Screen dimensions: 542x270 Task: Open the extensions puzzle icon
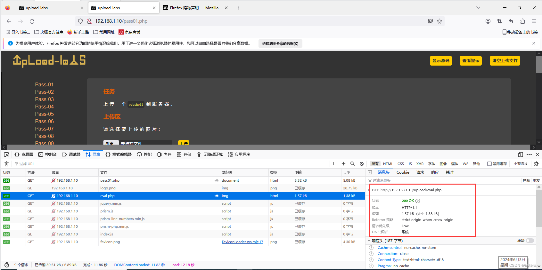522,21
